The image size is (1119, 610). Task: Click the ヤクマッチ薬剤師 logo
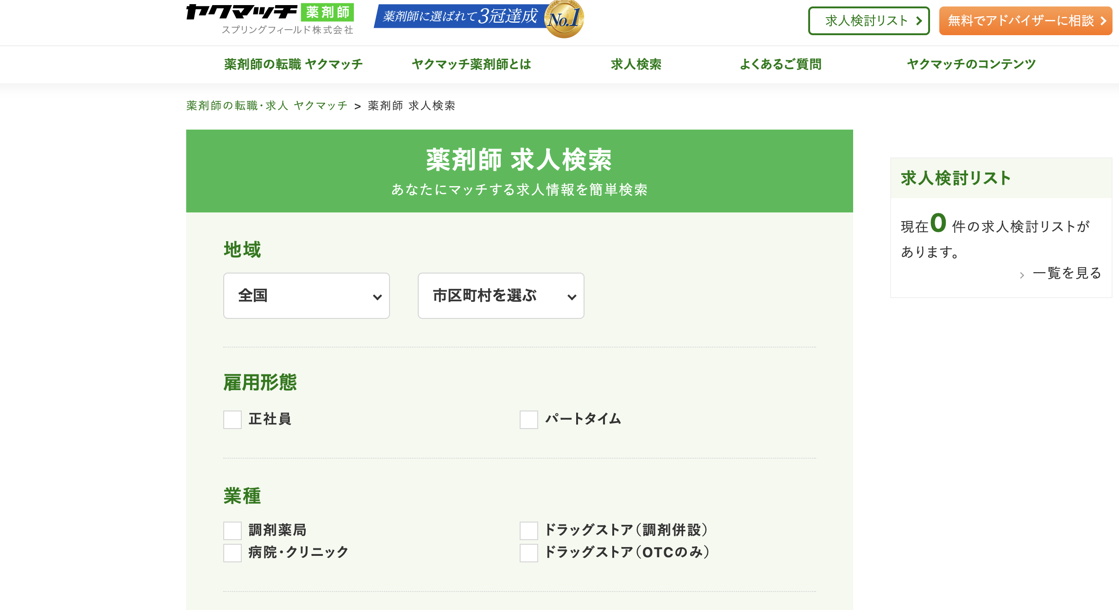pyautogui.click(x=270, y=12)
